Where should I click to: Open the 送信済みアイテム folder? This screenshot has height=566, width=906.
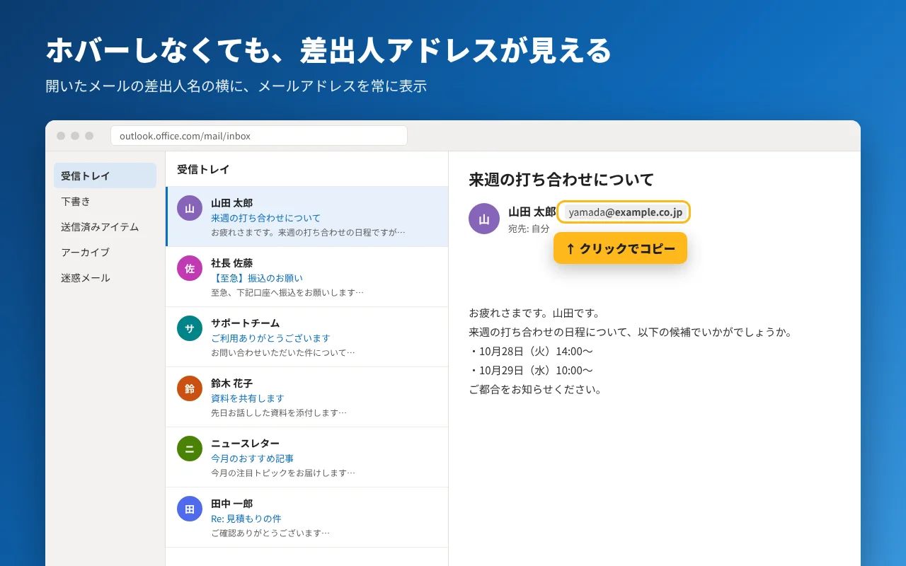pyautogui.click(x=105, y=226)
